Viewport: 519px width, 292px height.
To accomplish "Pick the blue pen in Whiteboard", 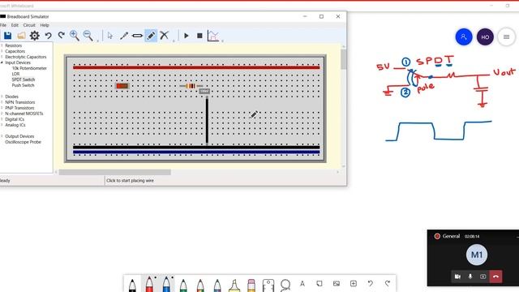I will 166,284.
